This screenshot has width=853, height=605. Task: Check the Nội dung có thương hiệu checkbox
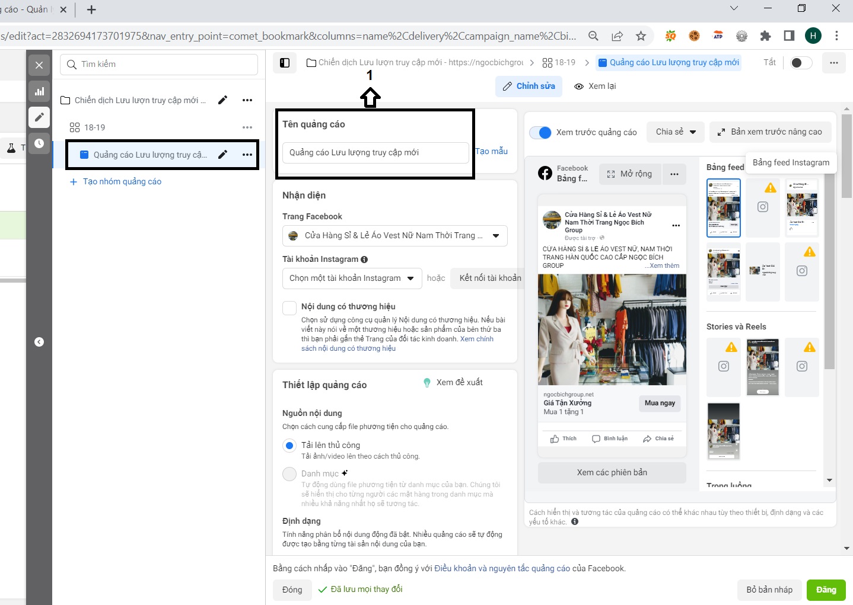click(289, 308)
